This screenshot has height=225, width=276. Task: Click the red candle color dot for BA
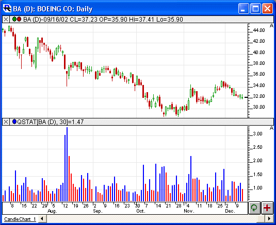[19, 19]
